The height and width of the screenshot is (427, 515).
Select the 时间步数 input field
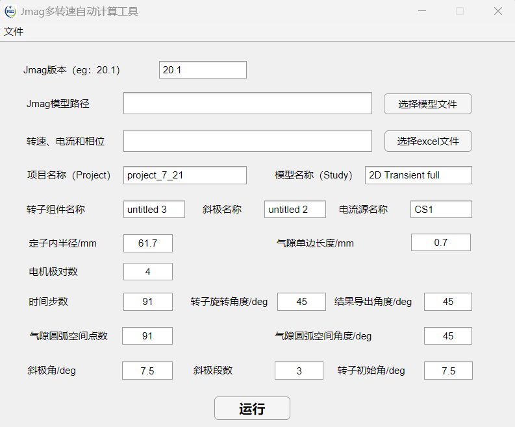point(148,302)
